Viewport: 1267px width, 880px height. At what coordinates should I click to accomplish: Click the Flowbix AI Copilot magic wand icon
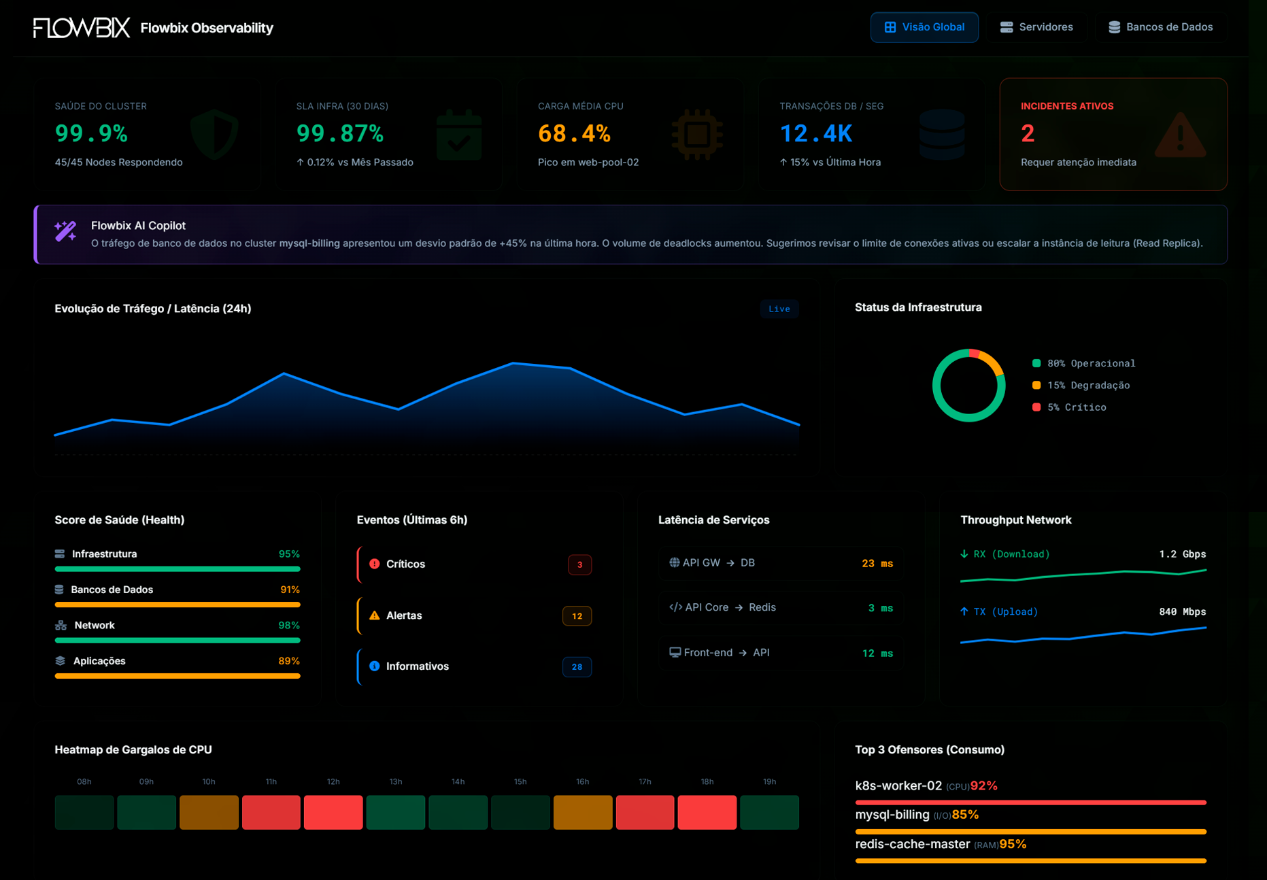[65, 231]
